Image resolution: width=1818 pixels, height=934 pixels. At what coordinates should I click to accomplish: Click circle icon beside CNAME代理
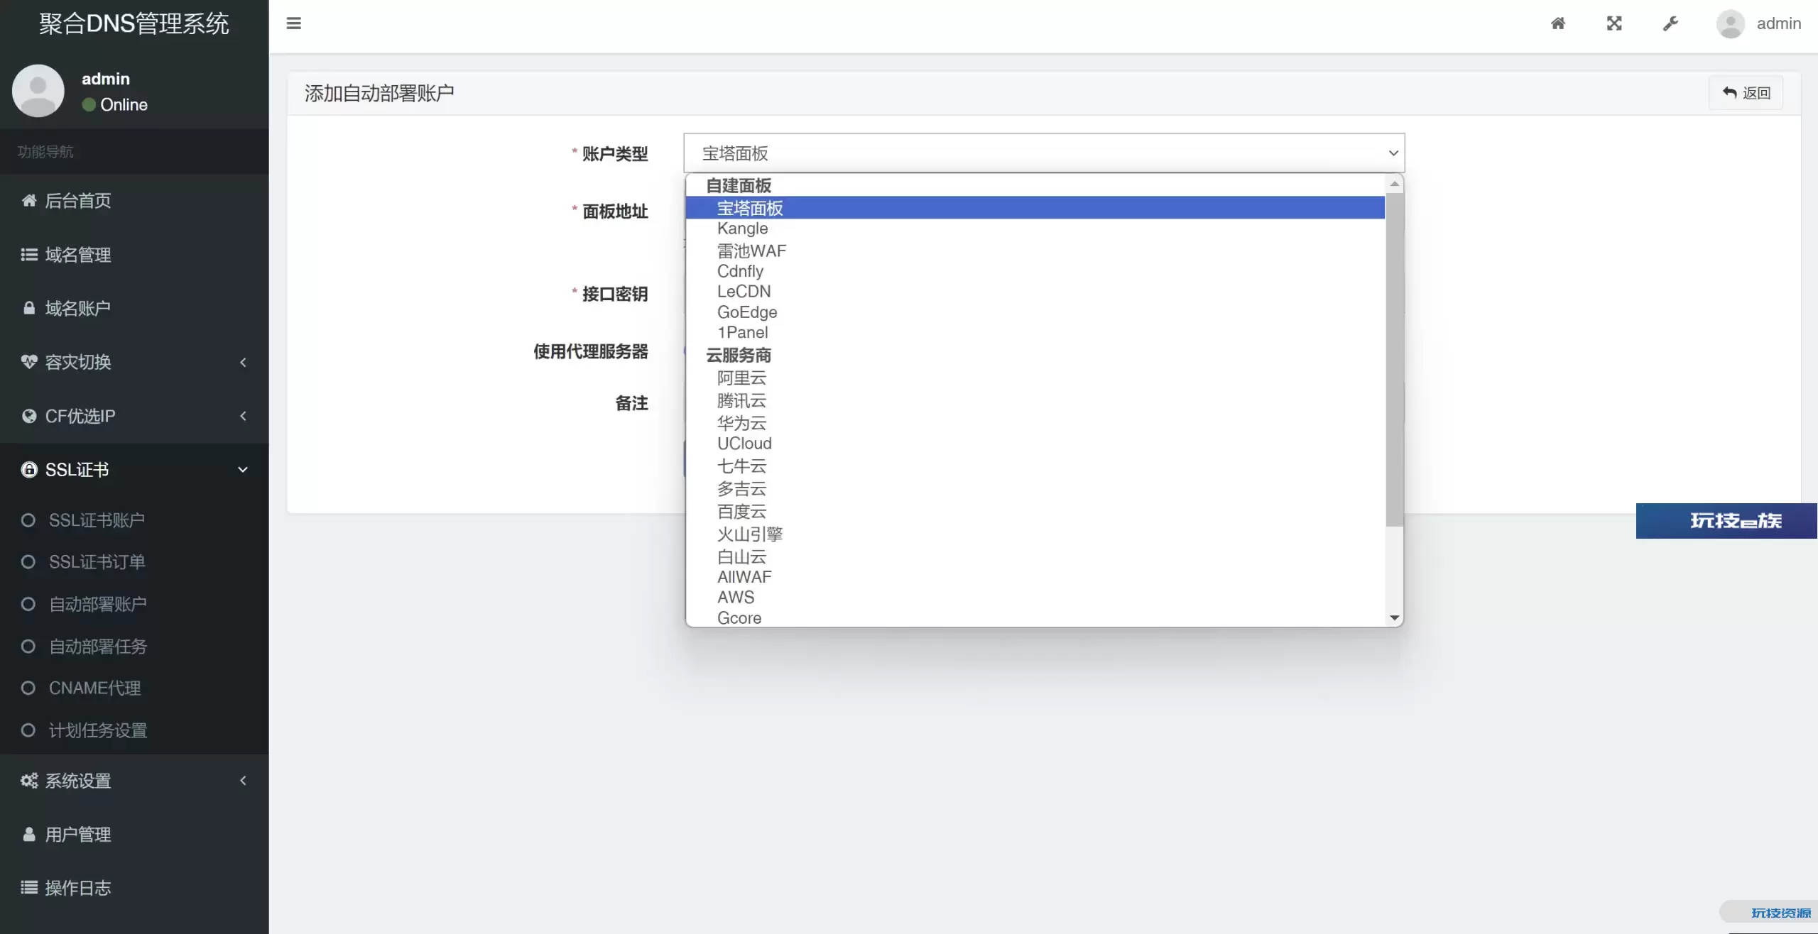pos(28,688)
